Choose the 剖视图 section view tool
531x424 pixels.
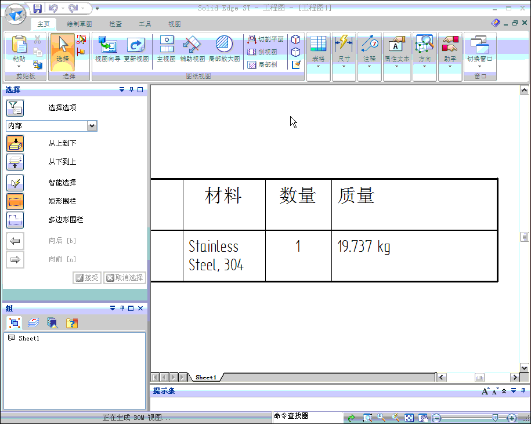[262, 52]
